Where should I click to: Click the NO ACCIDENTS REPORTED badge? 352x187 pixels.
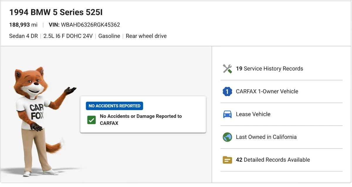114,106
